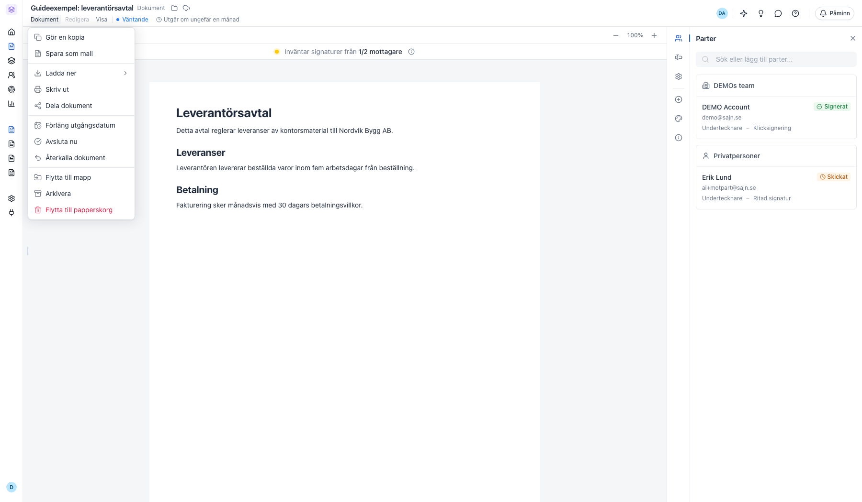The width and height of the screenshot is (862, 502).
Task: Click the 100% zoom level
Action: (x=635, y=35)
